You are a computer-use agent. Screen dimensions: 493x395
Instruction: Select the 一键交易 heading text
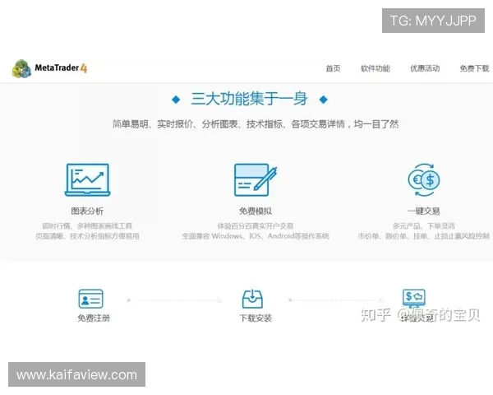pos(423,211)
